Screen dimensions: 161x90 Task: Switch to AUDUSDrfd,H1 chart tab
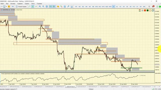pyautogui.click(x=82, y=87)
